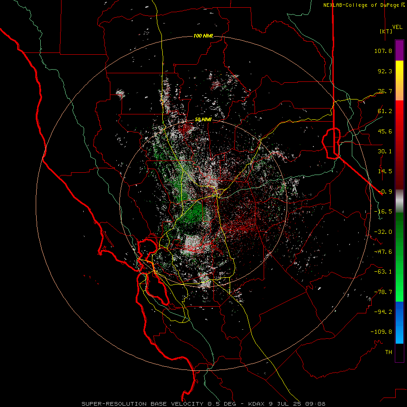407x407 pixels.
Task: Click the 76.7 value on velocity scale
Action: pyautogui.click(x=385, y=91)
